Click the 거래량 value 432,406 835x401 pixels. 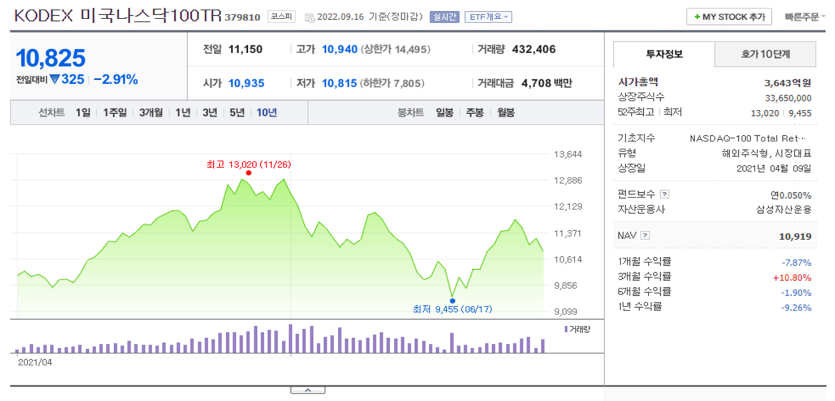click(533, 49)
